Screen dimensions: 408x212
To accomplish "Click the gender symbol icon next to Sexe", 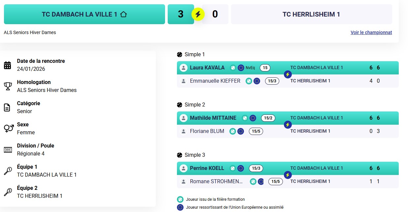I will 9,128.
